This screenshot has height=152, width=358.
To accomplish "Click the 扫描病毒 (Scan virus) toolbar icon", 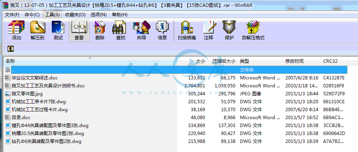I will click(x=187, y=27).
